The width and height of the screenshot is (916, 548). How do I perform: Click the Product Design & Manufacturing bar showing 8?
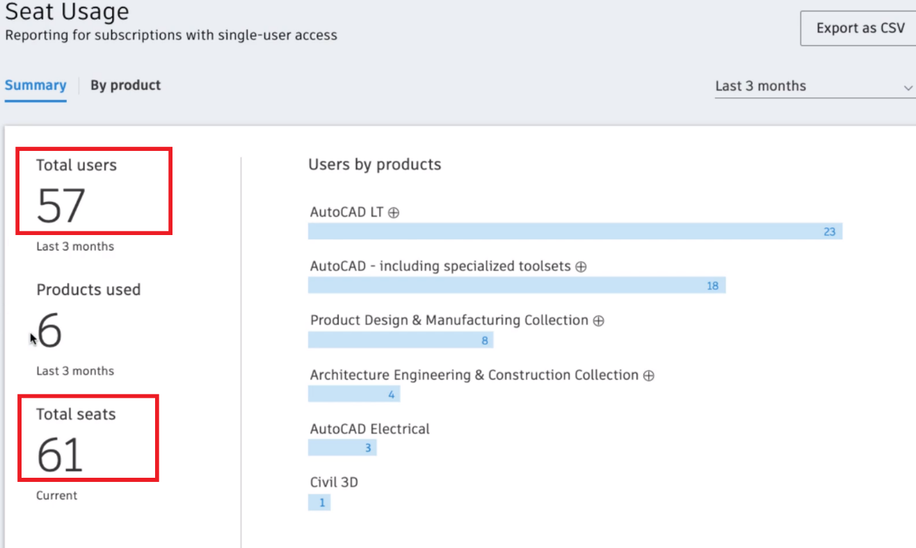pos(401,340)
